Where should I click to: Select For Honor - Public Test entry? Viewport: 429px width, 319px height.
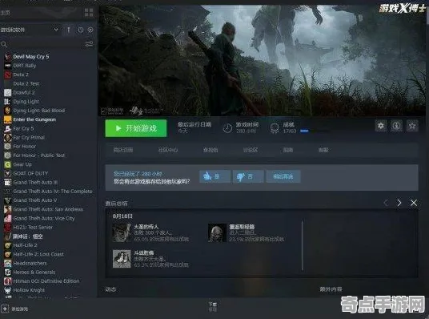(x=39, y=155)
